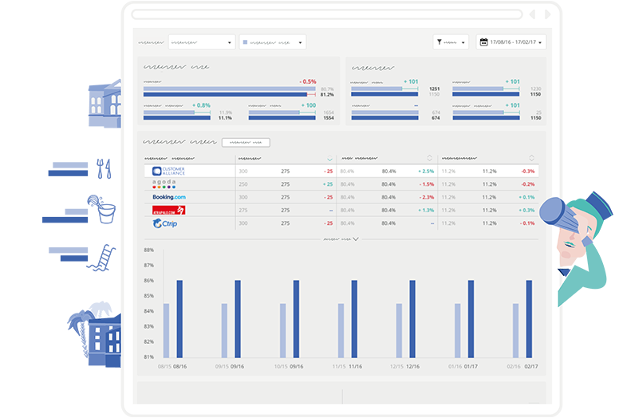Click the funnel filter icon
The height and width of the screenshot is (418, 619).
coord(440,42)
